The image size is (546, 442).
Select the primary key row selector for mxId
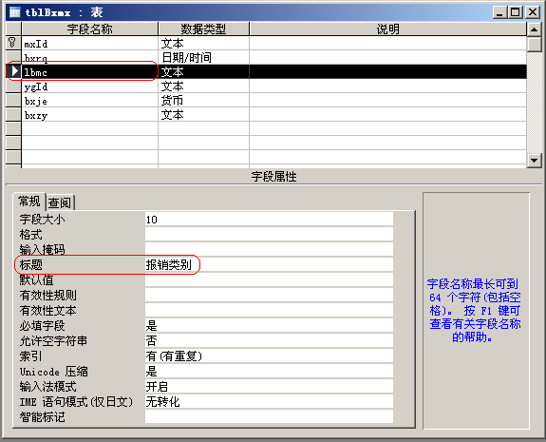click(13, 43)
